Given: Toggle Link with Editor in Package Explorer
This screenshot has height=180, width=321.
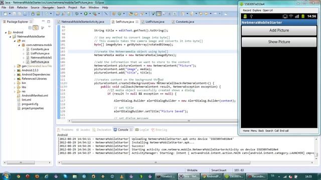Looking at the screenshot, I should pyautogui.click(x=36, y=27).
